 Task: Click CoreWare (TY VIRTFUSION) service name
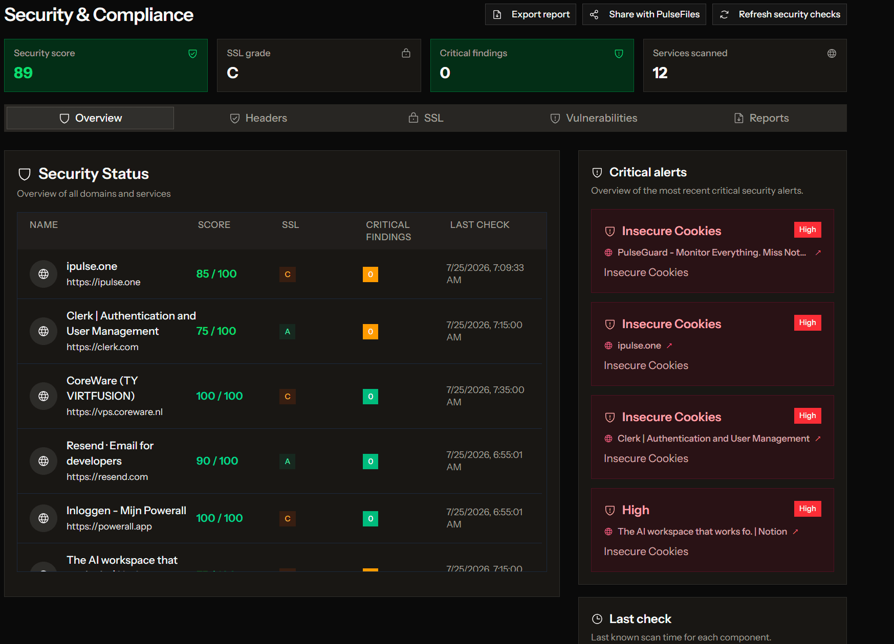(x=102, y=388)
